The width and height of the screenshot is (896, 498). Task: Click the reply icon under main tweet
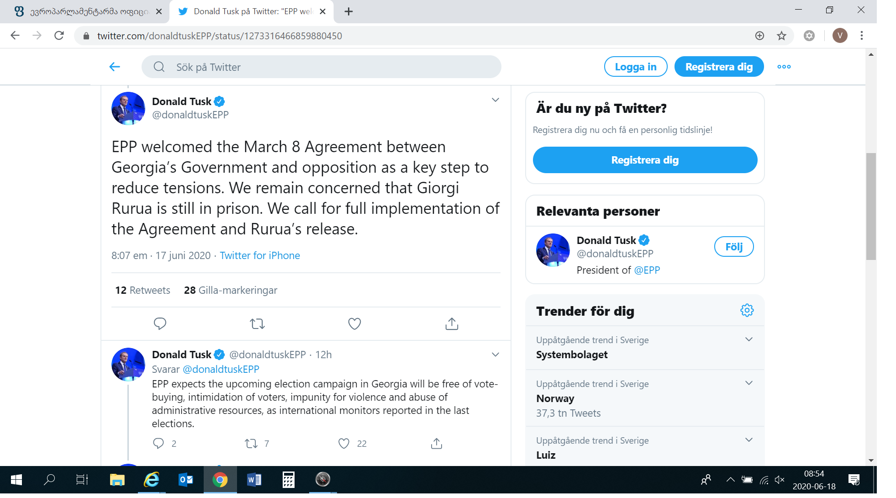[x=160, y=323]
